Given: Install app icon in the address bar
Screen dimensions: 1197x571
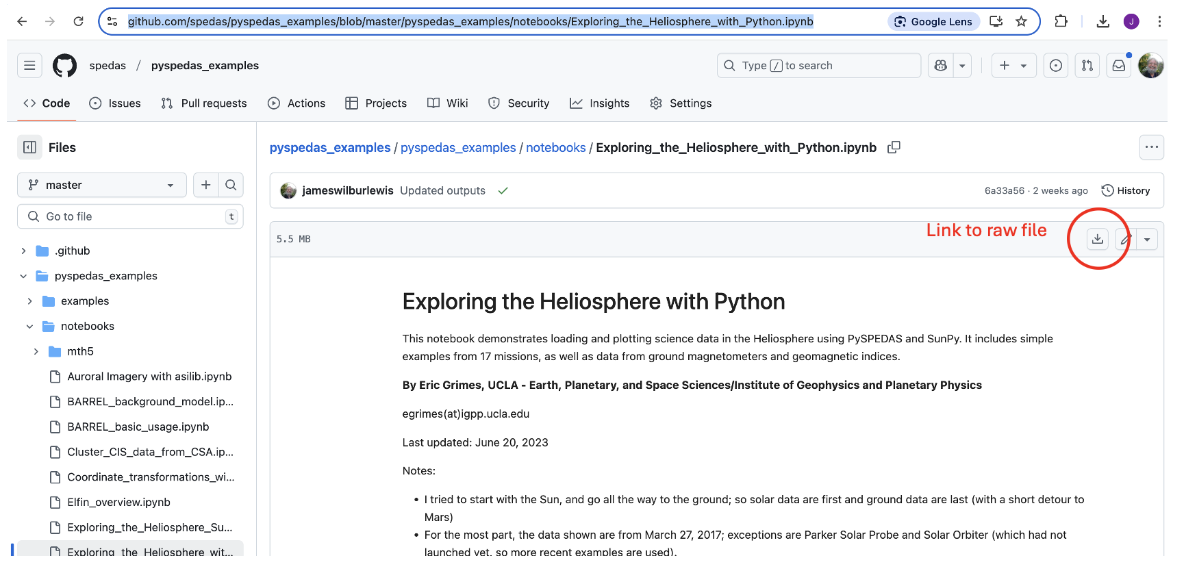Looking at the screenshot, I should (x=996, y=21).
